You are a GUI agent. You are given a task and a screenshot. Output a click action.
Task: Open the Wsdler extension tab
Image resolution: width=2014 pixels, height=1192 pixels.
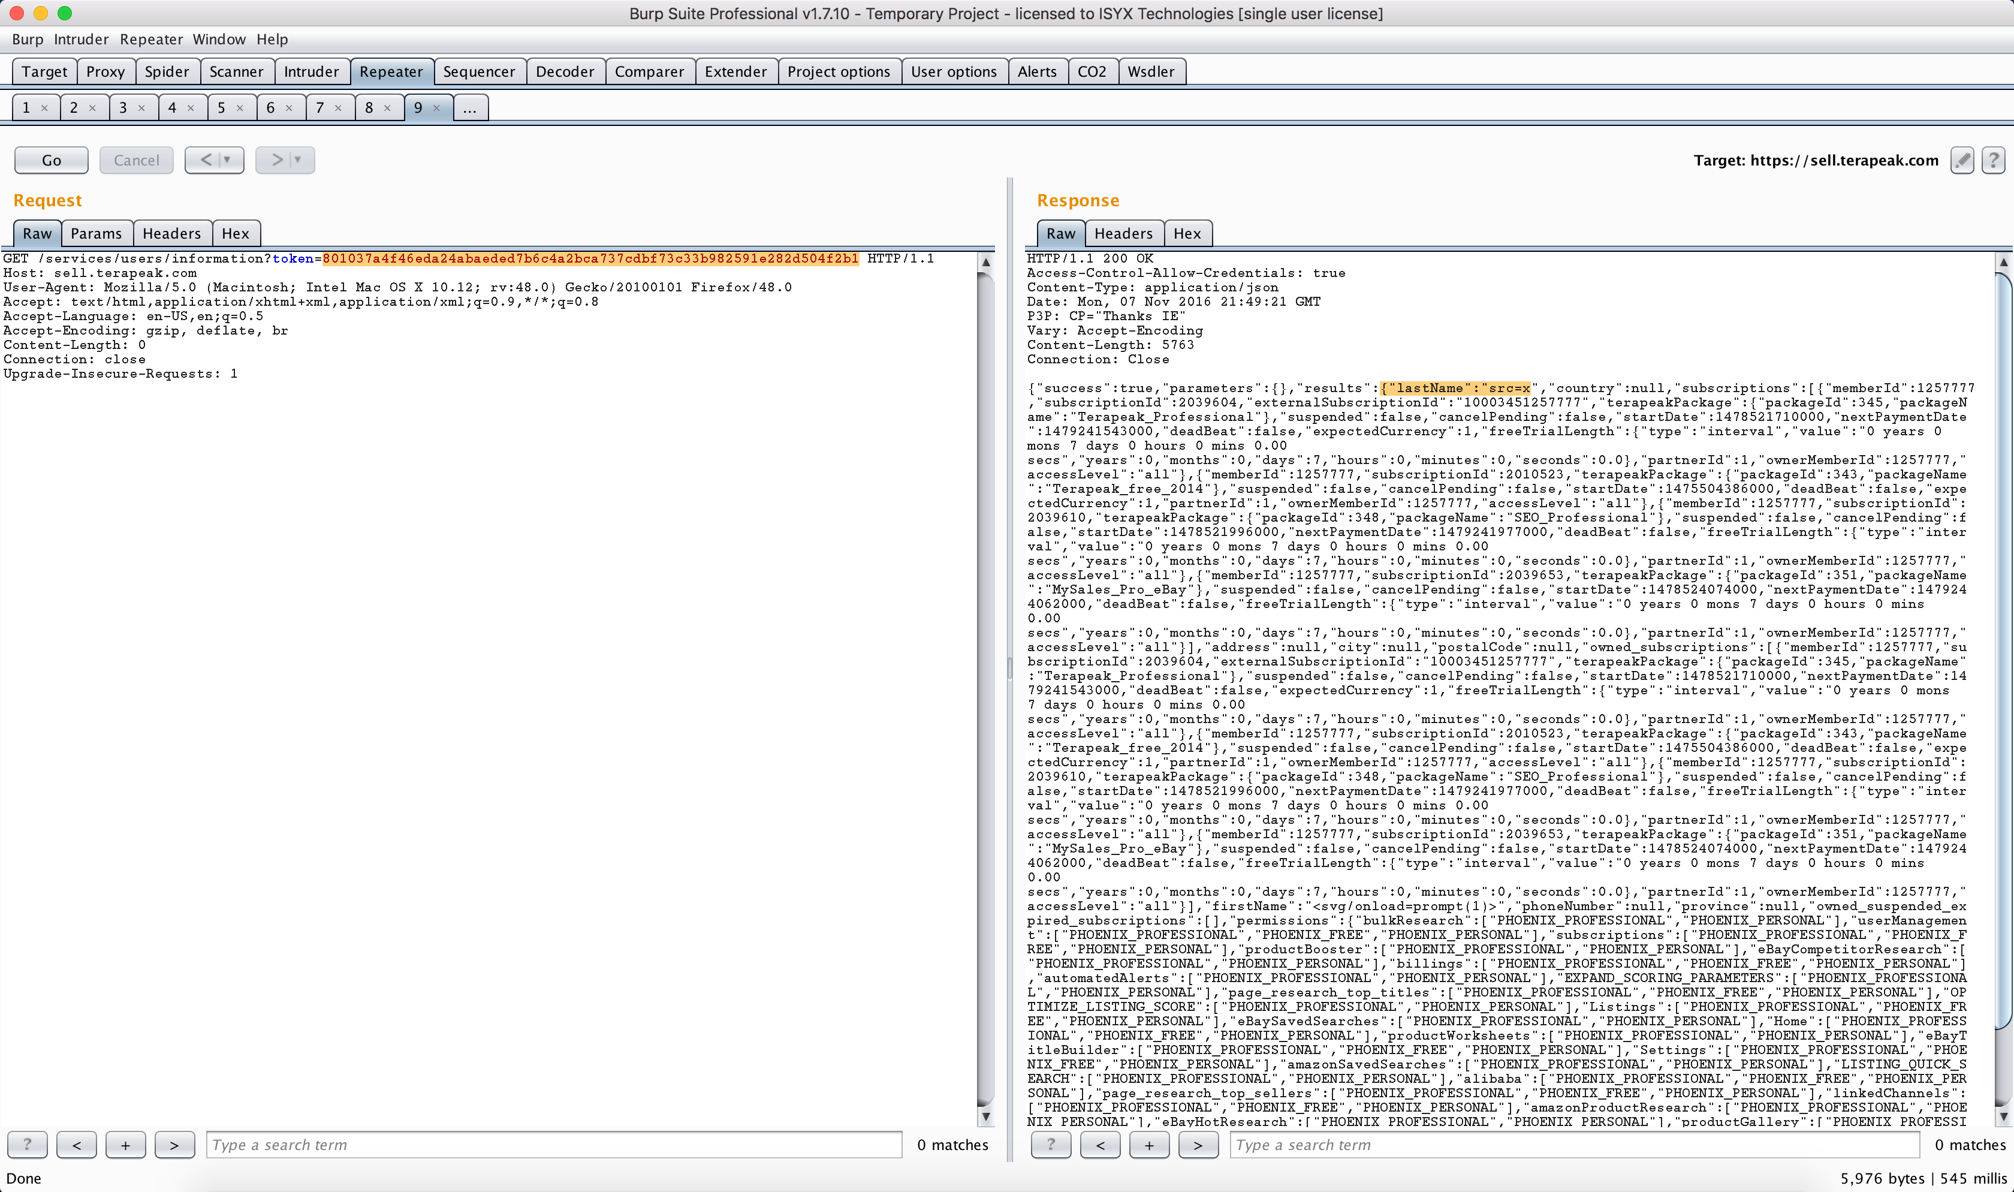click(1151, 71)
